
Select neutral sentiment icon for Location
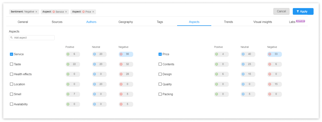95,84
